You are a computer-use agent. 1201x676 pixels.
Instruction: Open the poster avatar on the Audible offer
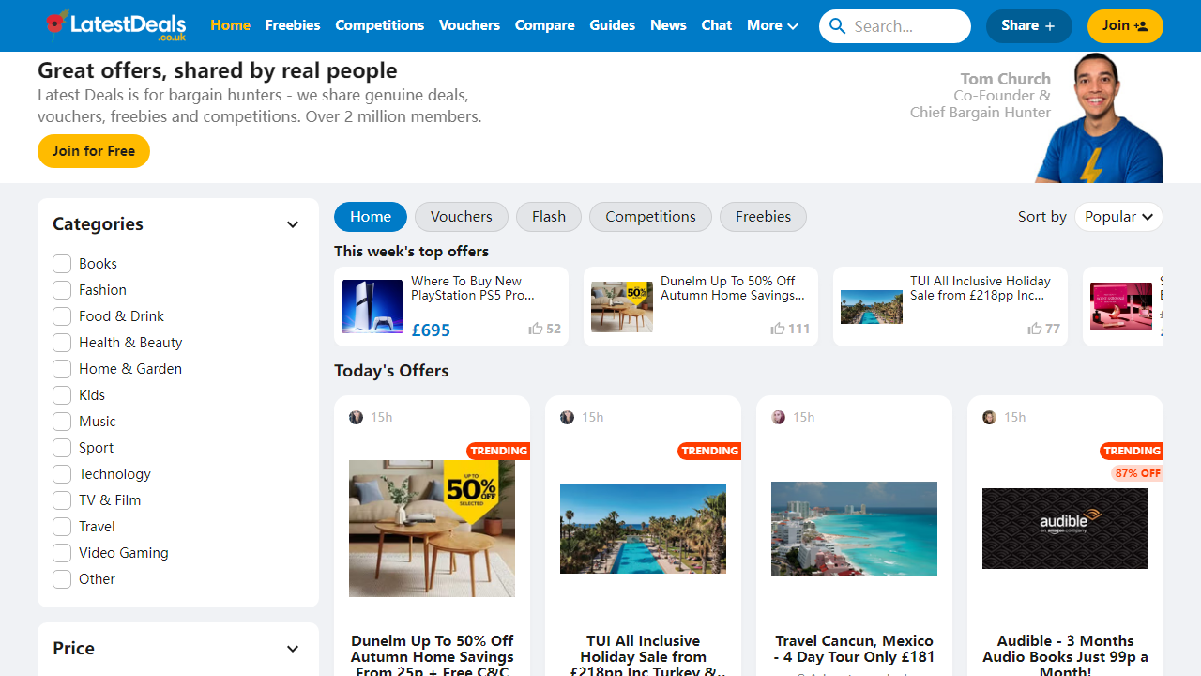tap(989, 417)
